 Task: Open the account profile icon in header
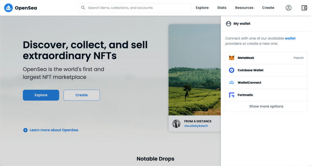pyautogui.click(x=289, y=8)
